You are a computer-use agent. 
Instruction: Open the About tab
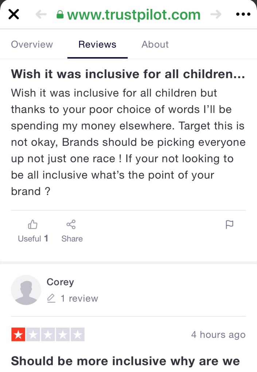155,44
